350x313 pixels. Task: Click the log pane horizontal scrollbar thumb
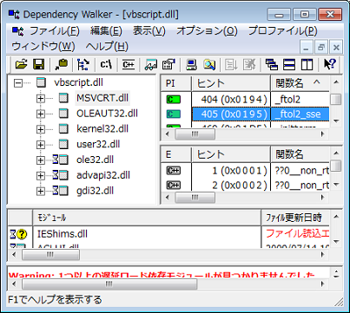[109, 284]
